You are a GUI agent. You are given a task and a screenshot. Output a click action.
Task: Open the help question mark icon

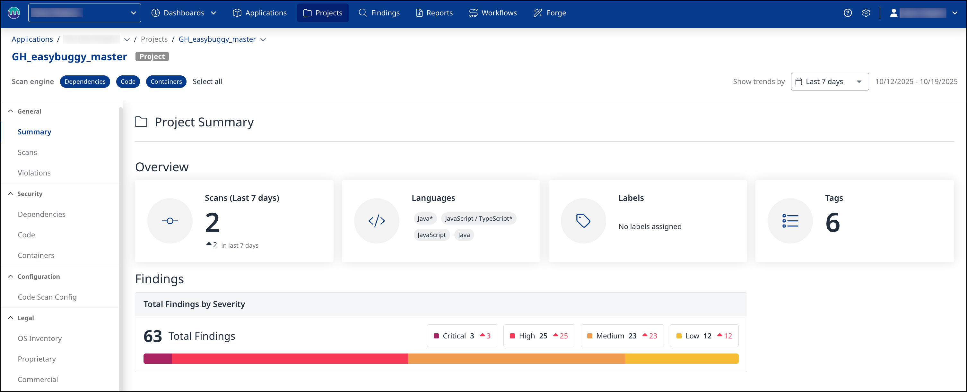tap(847, 13)
